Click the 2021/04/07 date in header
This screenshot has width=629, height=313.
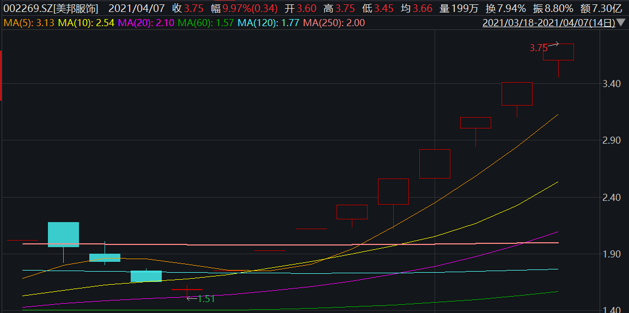coord(137,8)
